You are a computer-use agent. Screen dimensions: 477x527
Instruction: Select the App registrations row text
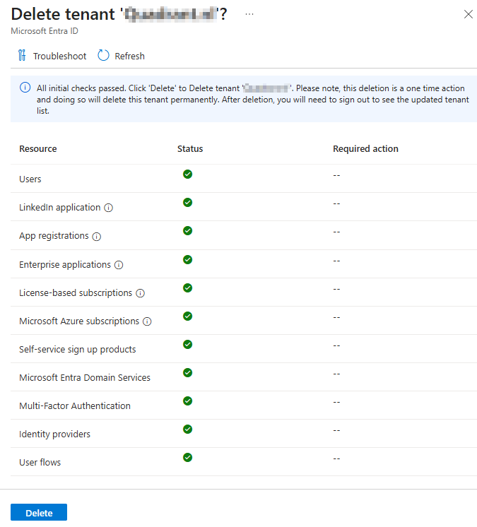click(54, 236)
